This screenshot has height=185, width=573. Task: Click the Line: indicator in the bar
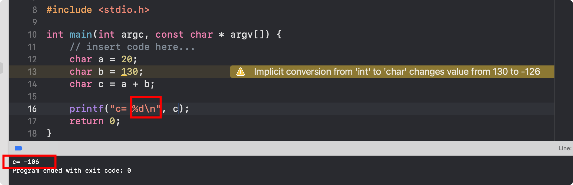point(565,148)
